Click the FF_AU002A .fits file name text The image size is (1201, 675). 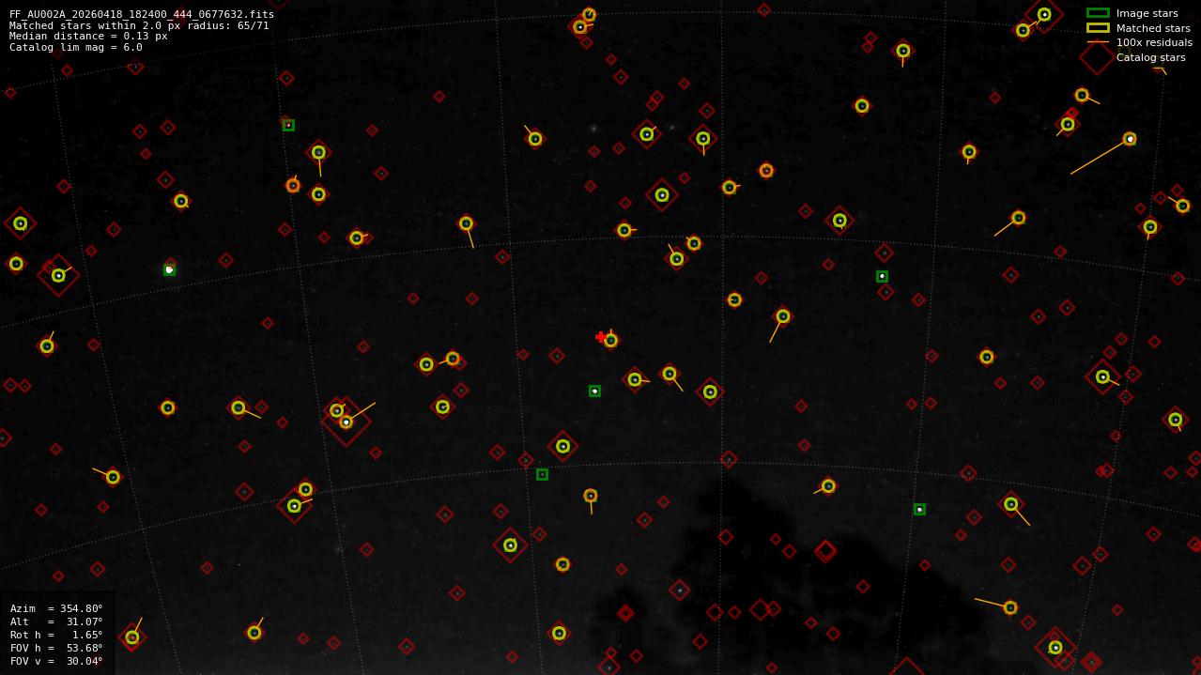tap(142, 14)
